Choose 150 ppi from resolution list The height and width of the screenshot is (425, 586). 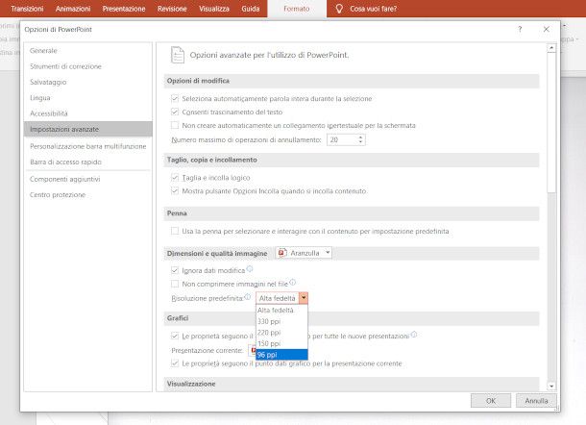[x=281, y=343]
